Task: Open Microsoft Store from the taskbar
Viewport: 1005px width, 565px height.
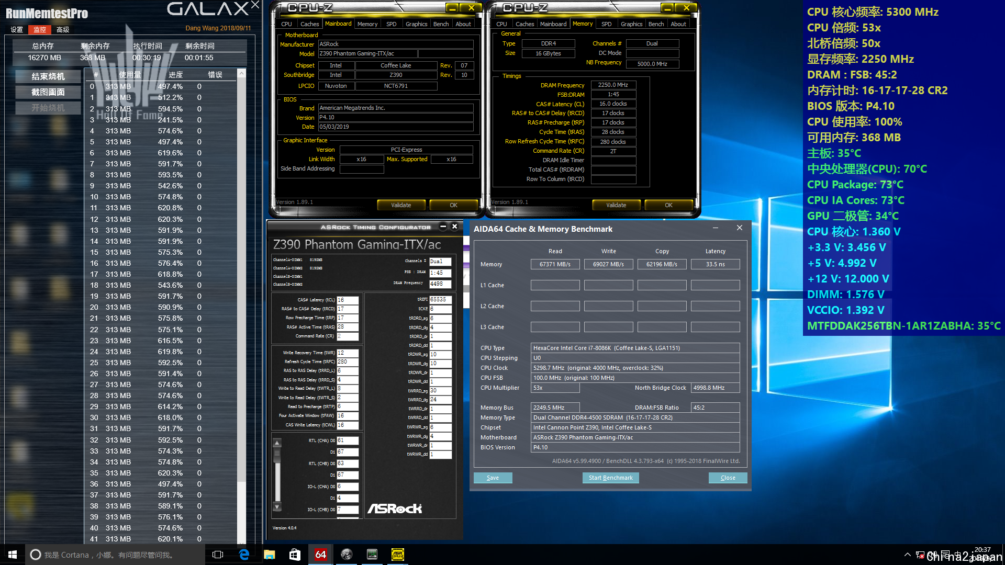Action: click(295, 555)
